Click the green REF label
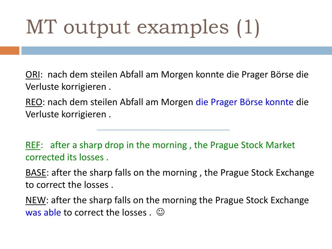The height and width of the screenshot is (249, 332). point(33,145)
